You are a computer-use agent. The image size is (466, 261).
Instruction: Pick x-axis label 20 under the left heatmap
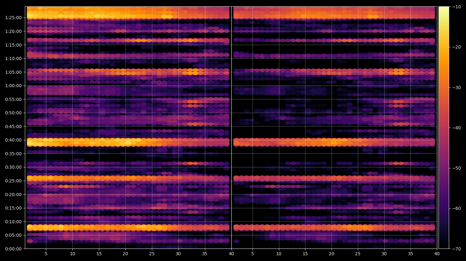click(x=125, y=254)
